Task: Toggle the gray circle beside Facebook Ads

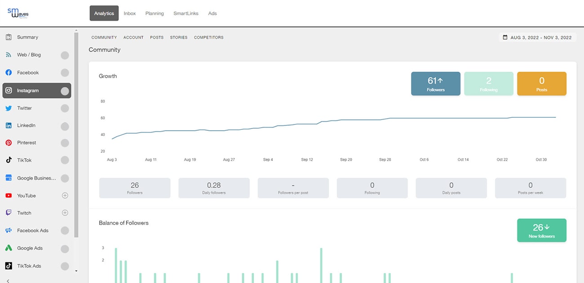Action: 65,231
